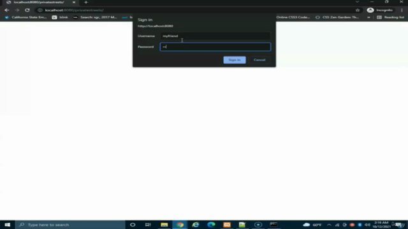Image resolution: width=408 pixels, height=229 pixels.
Task: Open network status in the system tray
Action: click(337, 225)
